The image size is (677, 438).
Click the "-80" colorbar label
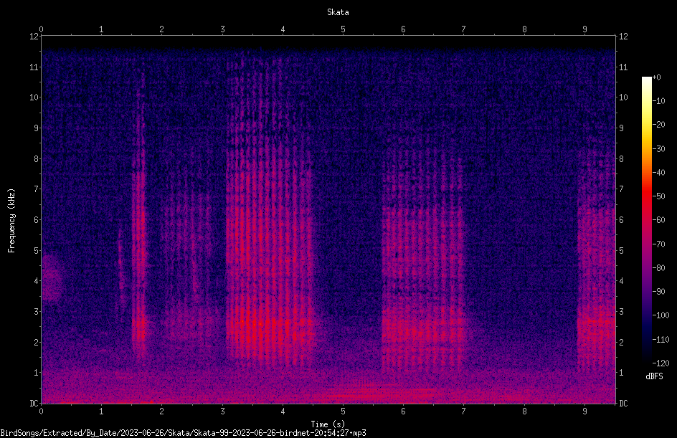coord(658,267)
